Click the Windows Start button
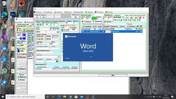176x99 pixels. [x=3, y=97]
